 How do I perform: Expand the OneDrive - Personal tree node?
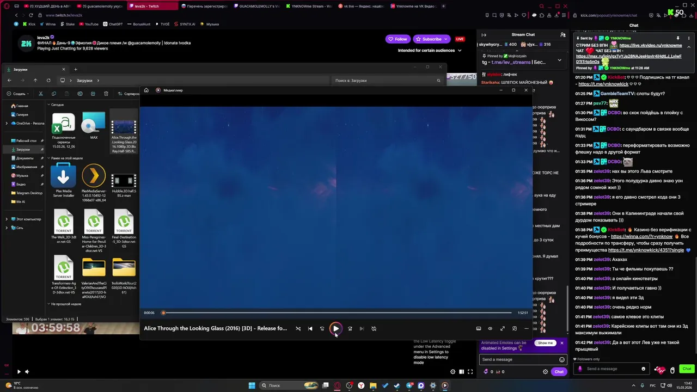[x=7, y=123]
